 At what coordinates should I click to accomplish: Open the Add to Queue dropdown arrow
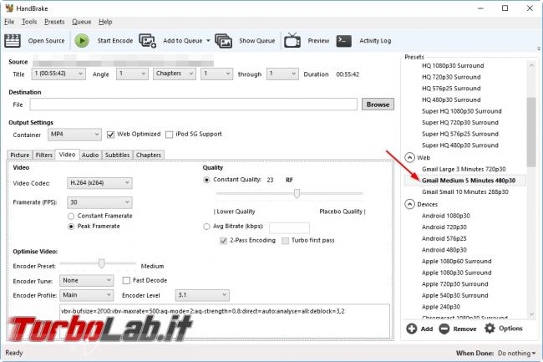[208, 41]
